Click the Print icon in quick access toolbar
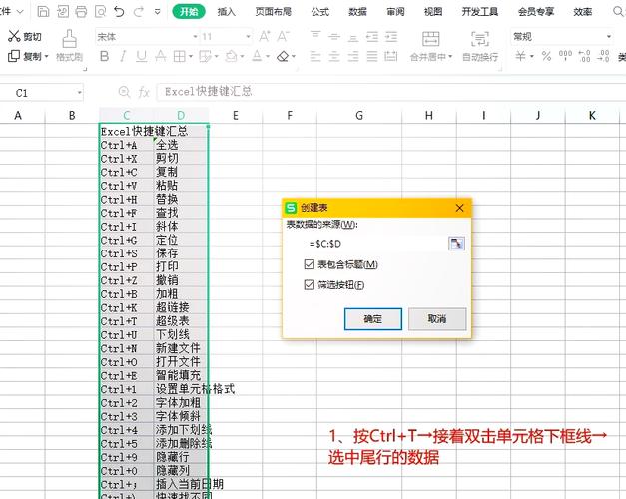 click(x=81, y=12)
